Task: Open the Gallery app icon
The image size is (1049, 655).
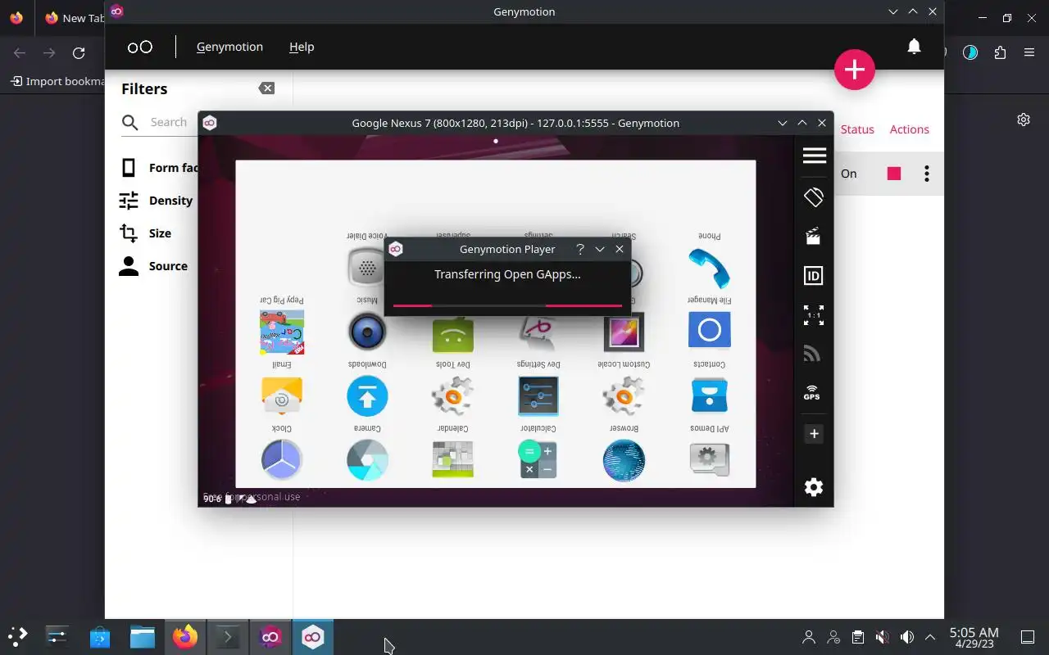Action: tap(624, 331)
